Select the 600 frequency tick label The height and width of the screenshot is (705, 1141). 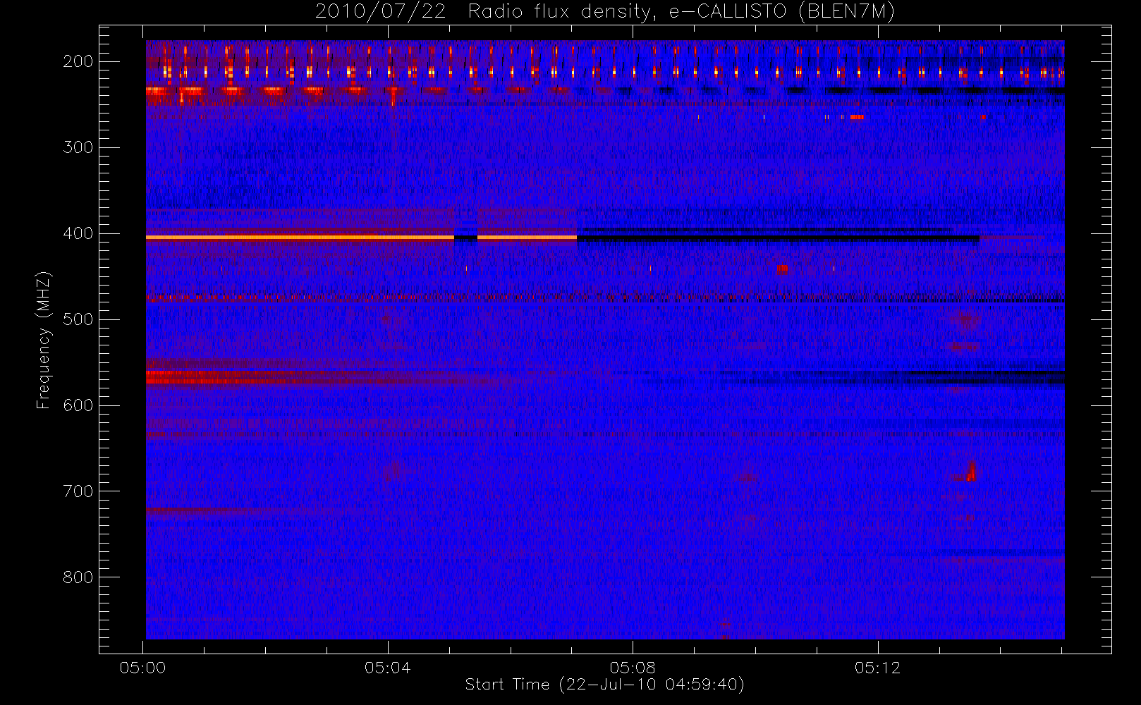pos(78,405)
